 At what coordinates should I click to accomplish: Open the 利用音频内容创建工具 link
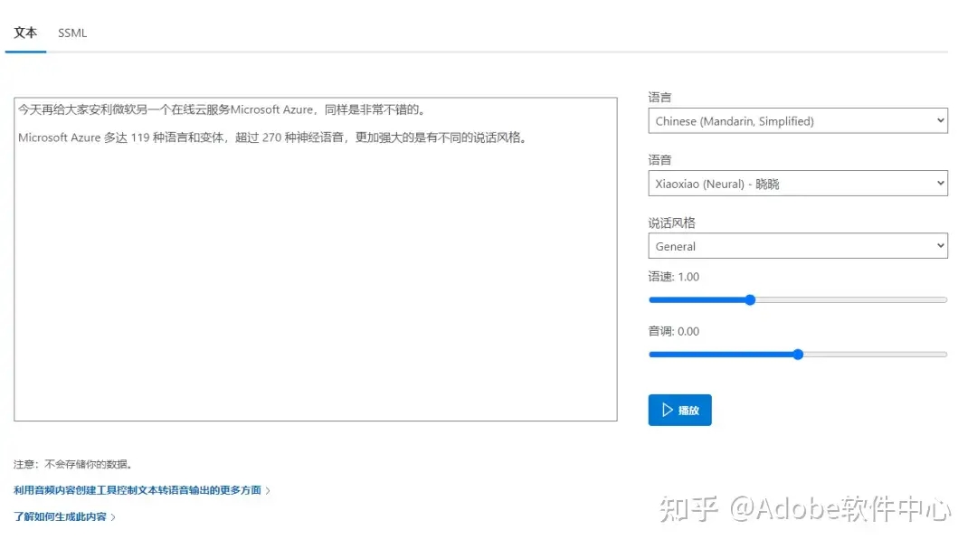tap(136, 489)
